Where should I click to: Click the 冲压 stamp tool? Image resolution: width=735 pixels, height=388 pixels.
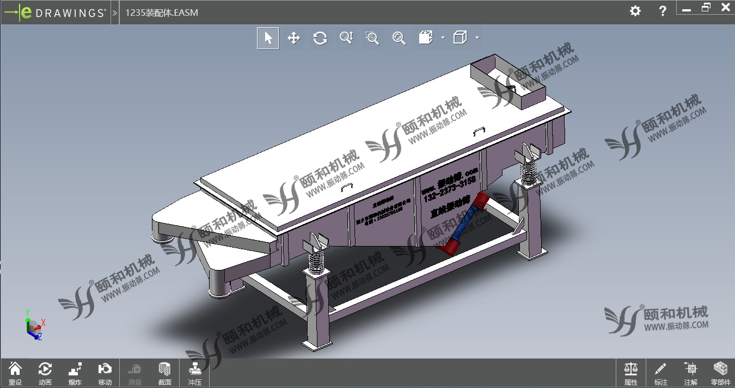pyautogui.click(x=195, y=373)
